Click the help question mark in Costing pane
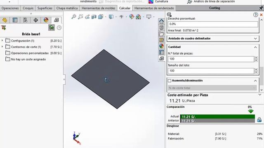This screenshot has height=148, width=264. tap(256, 15)
